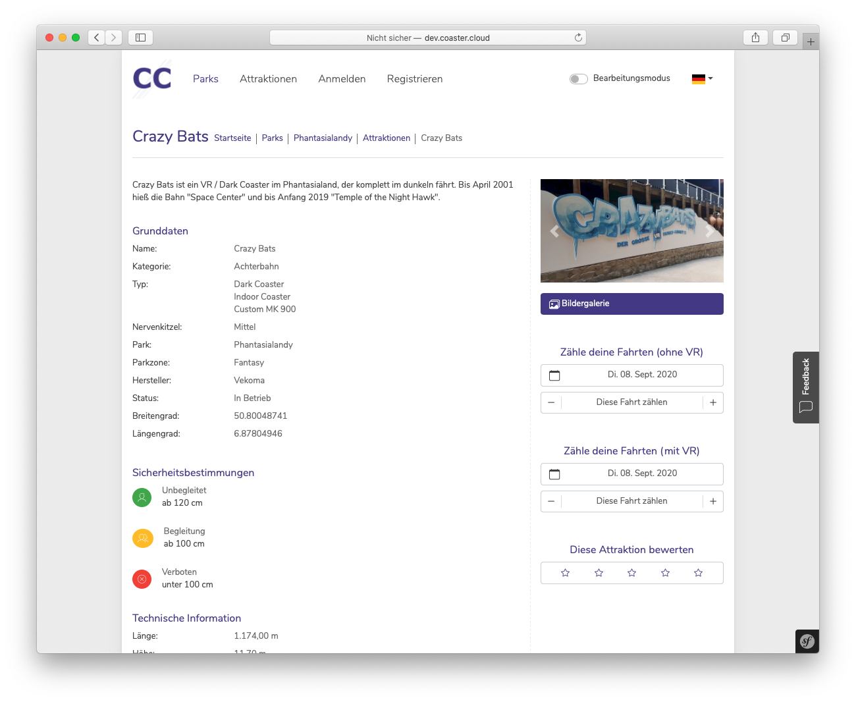
Task: Follow Parks breadcrumb link
Action: tap(272, 138)
